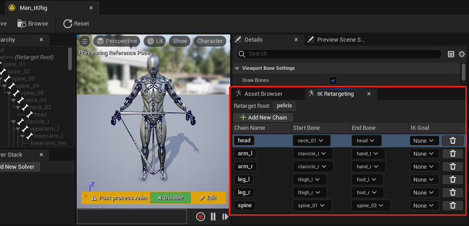The height and width of the screenshot is (226, 469).
Task: Open IK Goal dropdown for spine chain
Action: point(424,205)
